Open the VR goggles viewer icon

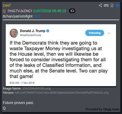106,5
